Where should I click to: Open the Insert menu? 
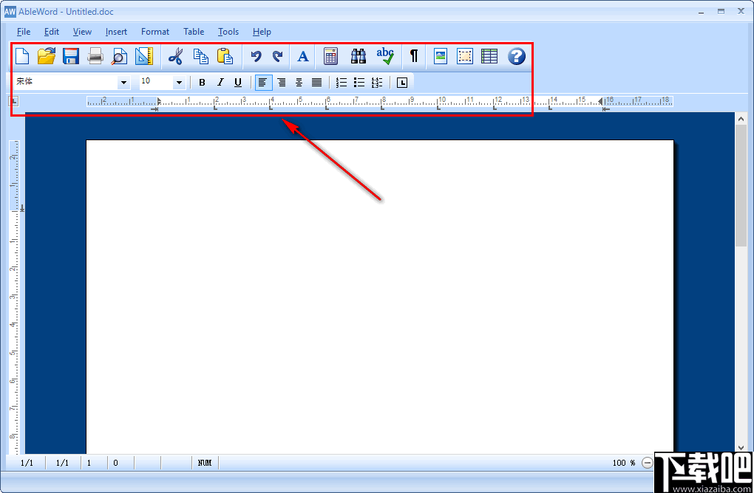[116, 32]
